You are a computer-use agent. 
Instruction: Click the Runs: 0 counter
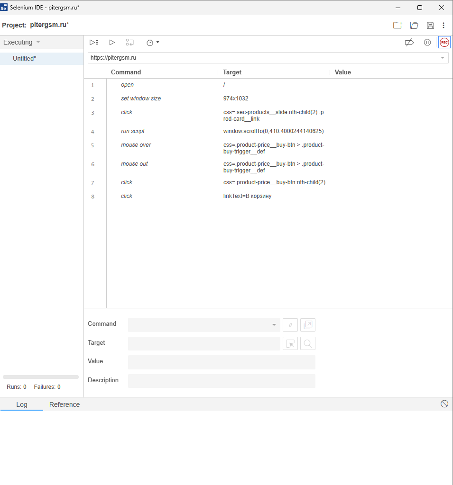click(17, 387)
